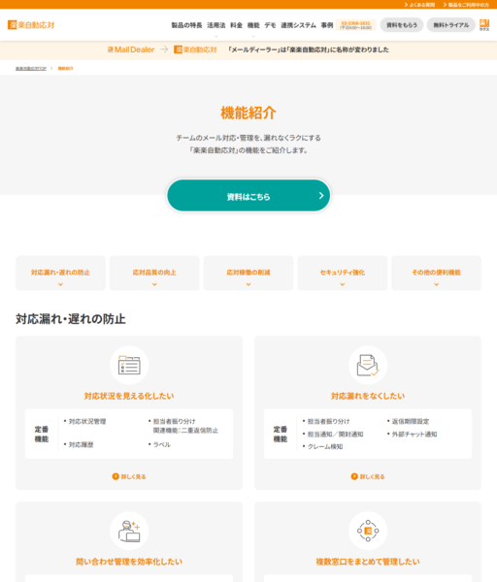Jump to セキュリティ強化 section tab
Viewport: 497px width, 582px height.
pyautogui.click(x=343, y=274)
